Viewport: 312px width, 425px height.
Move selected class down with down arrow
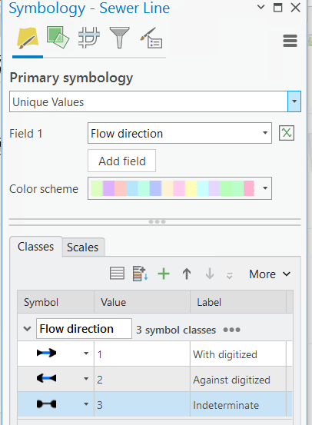(210, 274)
